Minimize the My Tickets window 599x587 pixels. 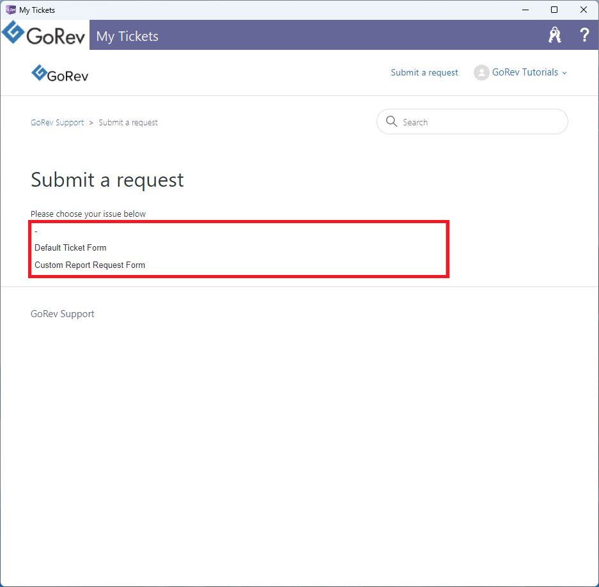coord(525,10)
